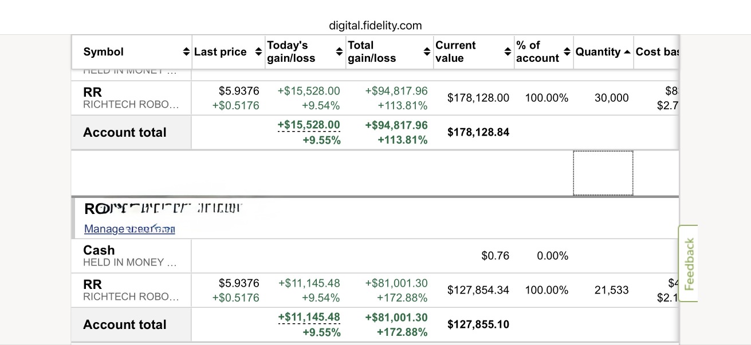Open the Feedback side tab
The image size is (751, 345).
(x=689, y=264)
